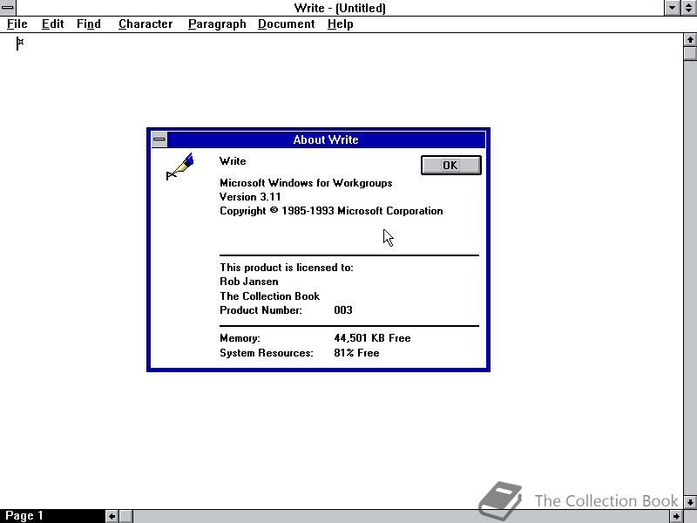This screenshot has height=523, width=697.
Task: Click the vertical scrollbar up arrow
Action: pos(690,39)
